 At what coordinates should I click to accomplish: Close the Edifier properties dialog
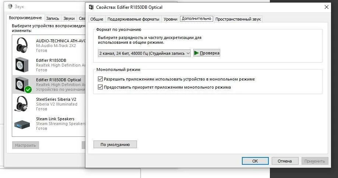[326, 7]
